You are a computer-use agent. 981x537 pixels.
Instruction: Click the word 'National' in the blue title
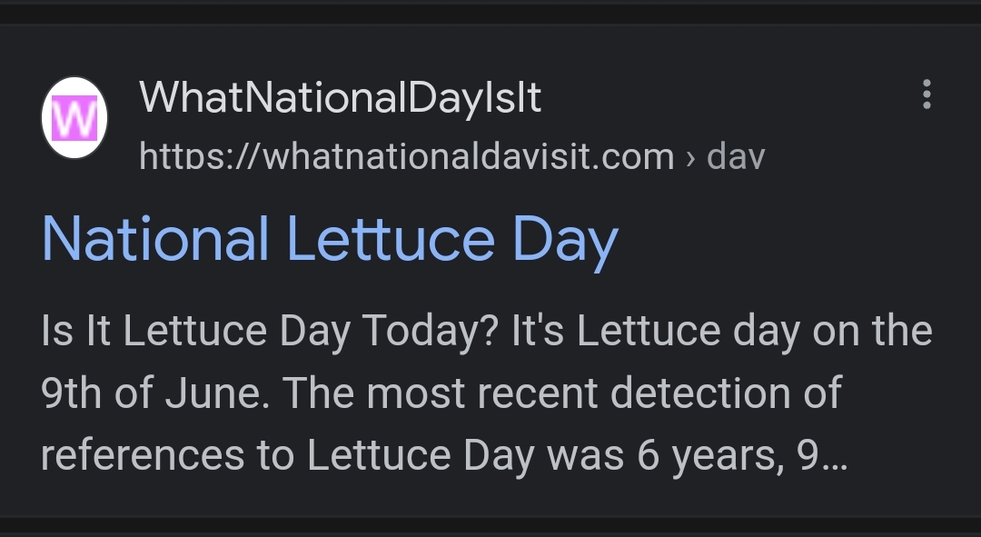click(155, 238)
